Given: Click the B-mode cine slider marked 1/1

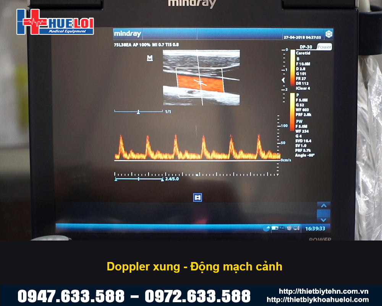Looking at the screenshot, I should click(138, 112).
